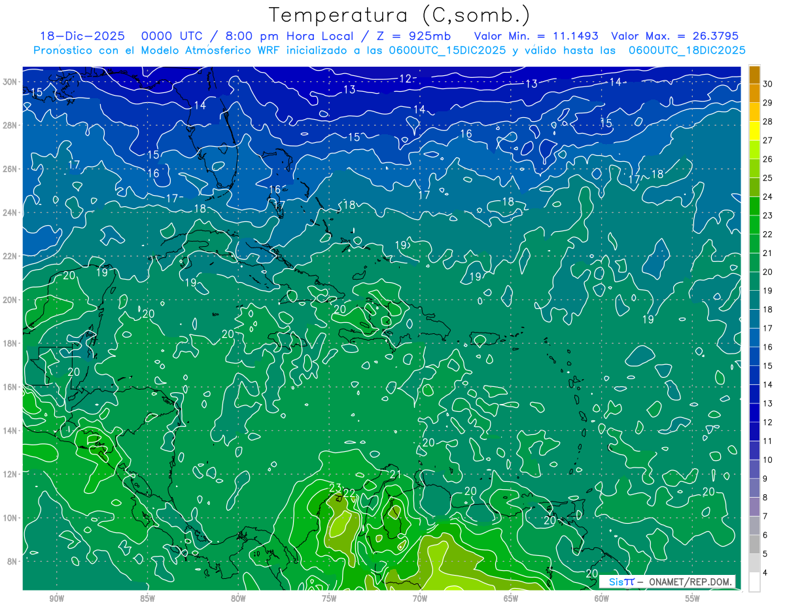The height and width of the screenshot is (607, 785).
Task: Click the legend value 25 on the color scale
Action: (768, 177)
